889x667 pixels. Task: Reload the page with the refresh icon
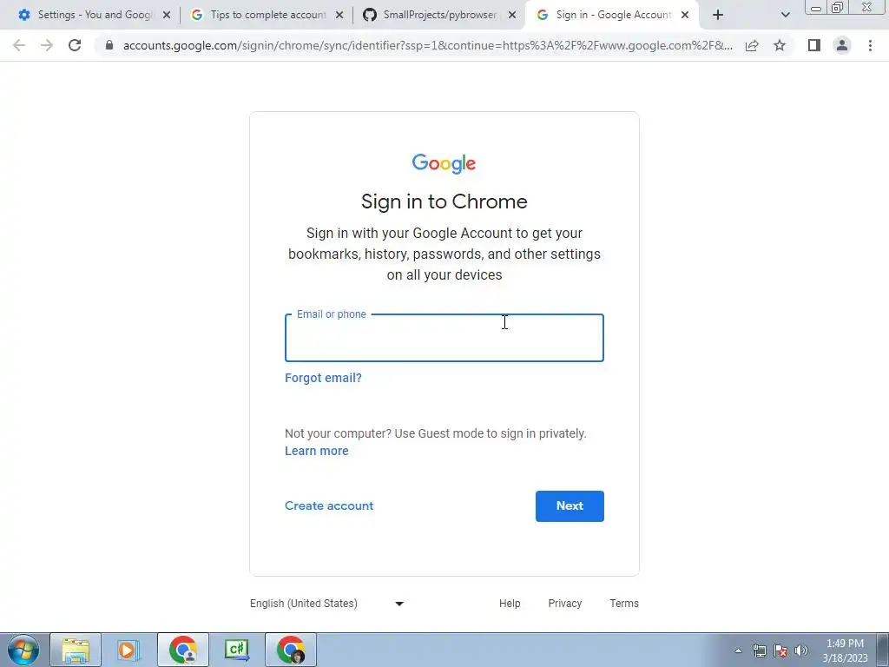75,45
